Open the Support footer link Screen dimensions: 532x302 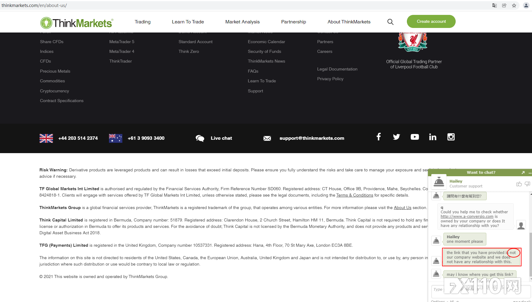255,91
